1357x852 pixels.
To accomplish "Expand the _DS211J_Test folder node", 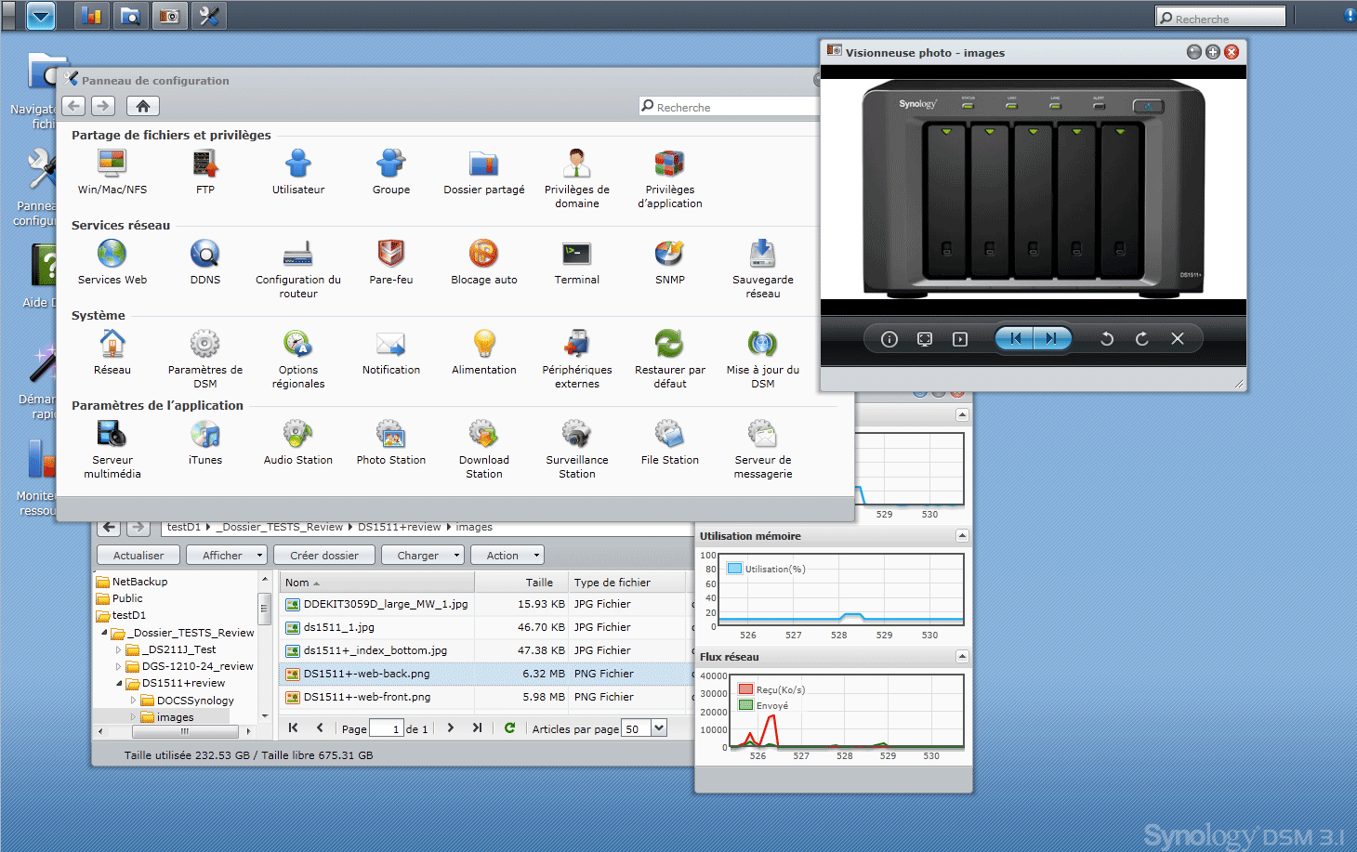I will pos(118,649).
